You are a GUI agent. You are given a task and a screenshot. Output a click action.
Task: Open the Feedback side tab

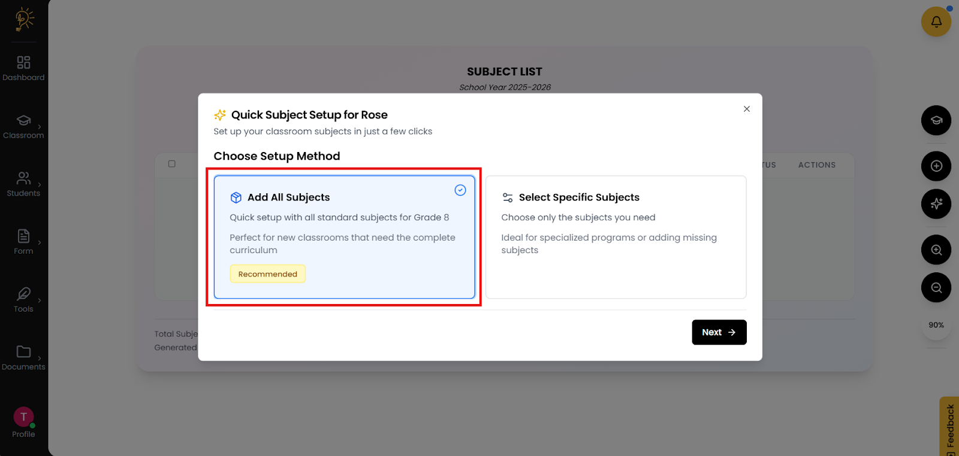tap(949, 426)
